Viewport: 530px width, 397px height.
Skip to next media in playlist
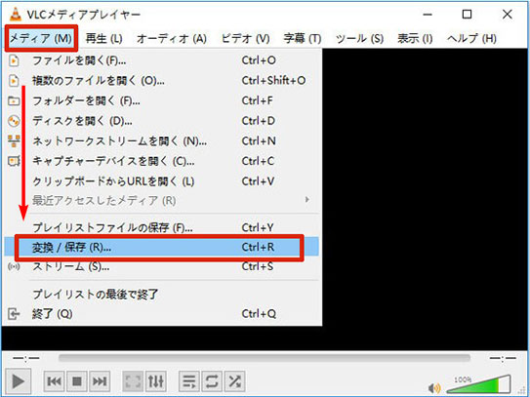[x=100, y=381]
